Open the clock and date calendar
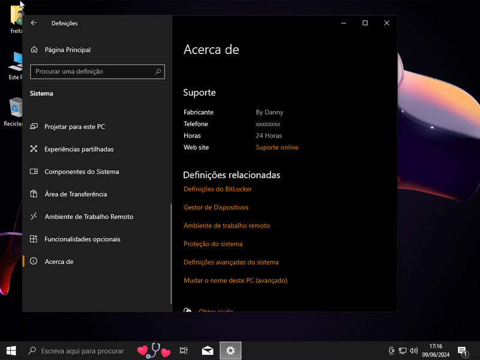This screenshot has height=360, width=480. (x=436, y=350)
